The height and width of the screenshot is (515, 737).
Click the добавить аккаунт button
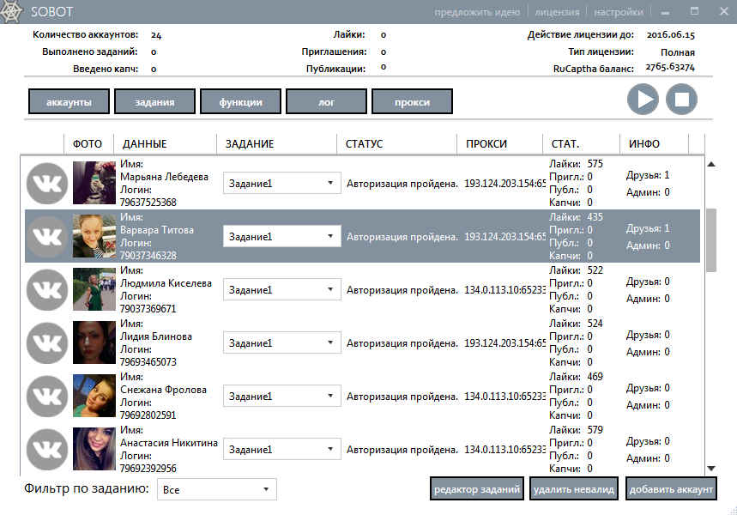(x=670, y=489)
